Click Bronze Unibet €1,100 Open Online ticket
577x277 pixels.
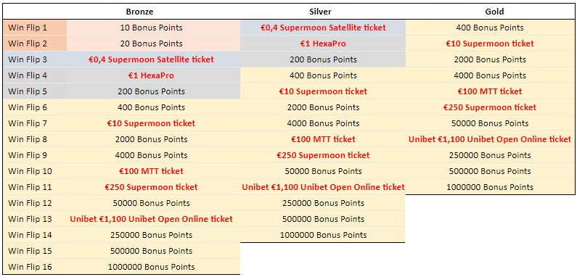coord(151,219)
